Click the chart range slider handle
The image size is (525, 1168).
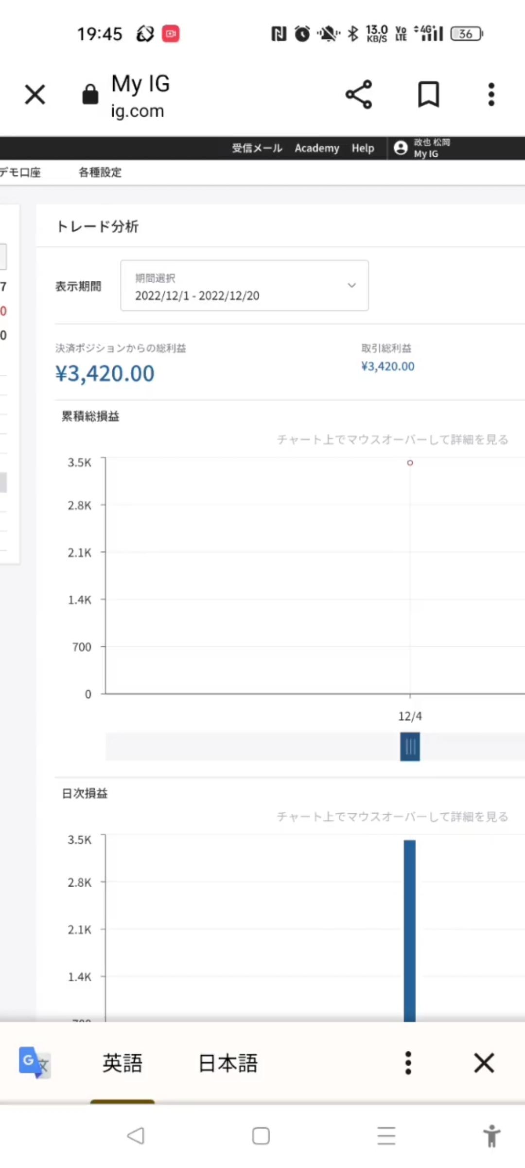410,747
